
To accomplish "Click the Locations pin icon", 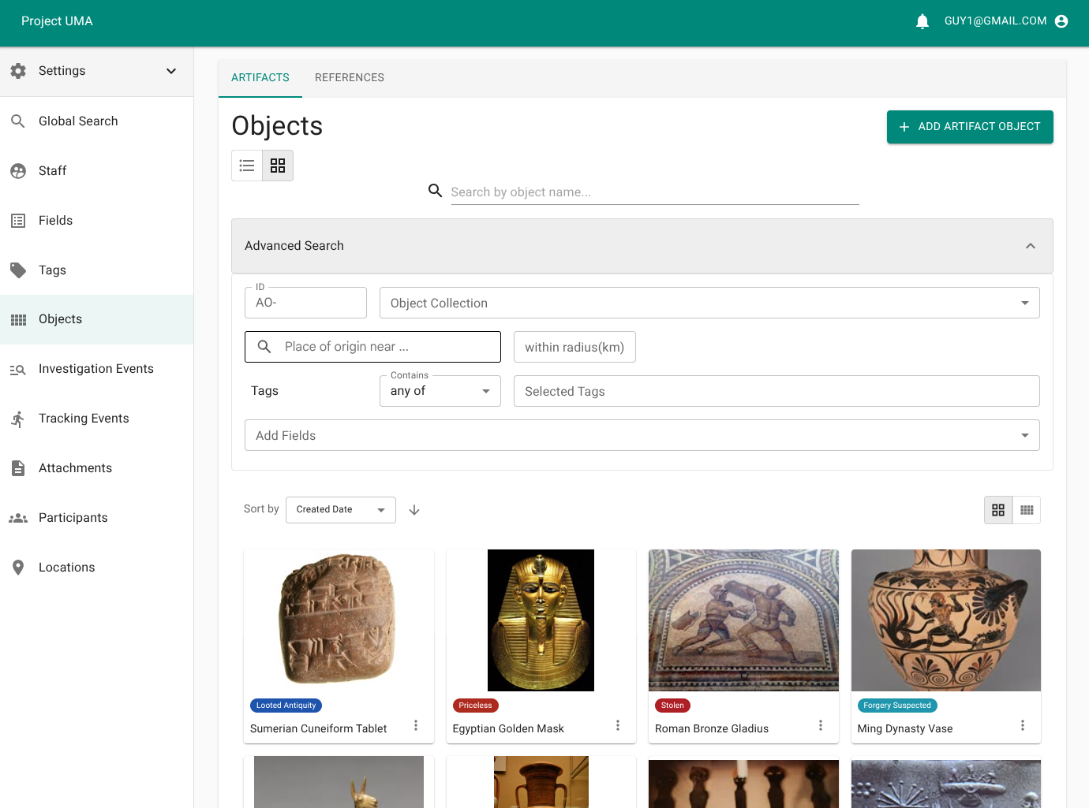I will tap(18, 568).
